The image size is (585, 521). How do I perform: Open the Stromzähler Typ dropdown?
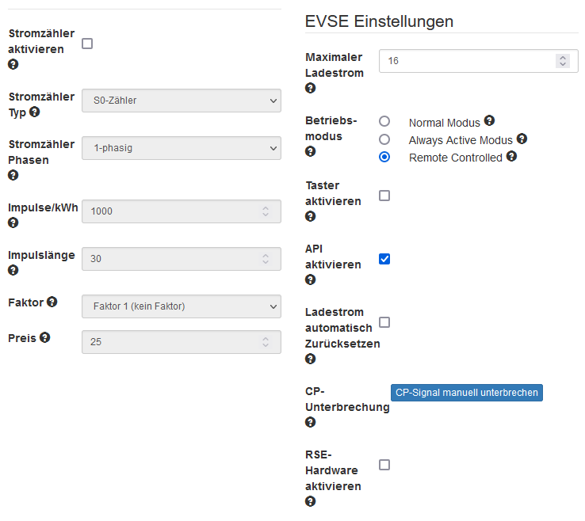182,101
